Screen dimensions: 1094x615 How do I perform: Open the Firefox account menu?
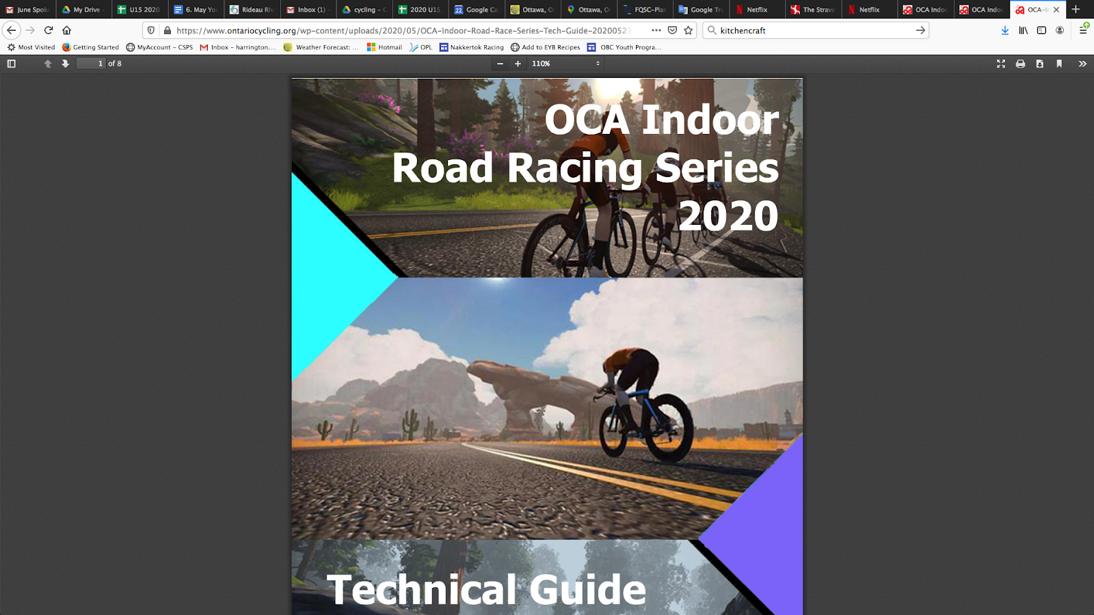click(x=1060, y=30)
